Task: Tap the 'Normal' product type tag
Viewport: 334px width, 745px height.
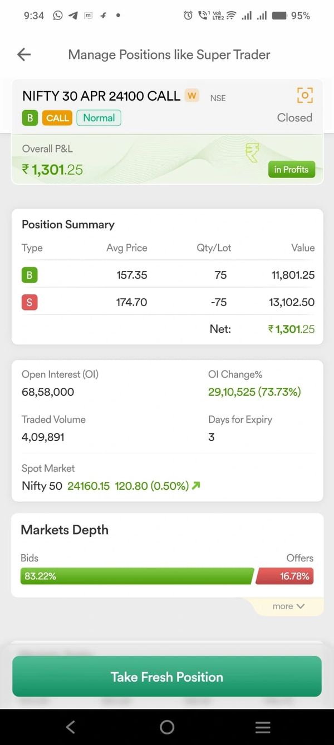Action: point(99,118)
